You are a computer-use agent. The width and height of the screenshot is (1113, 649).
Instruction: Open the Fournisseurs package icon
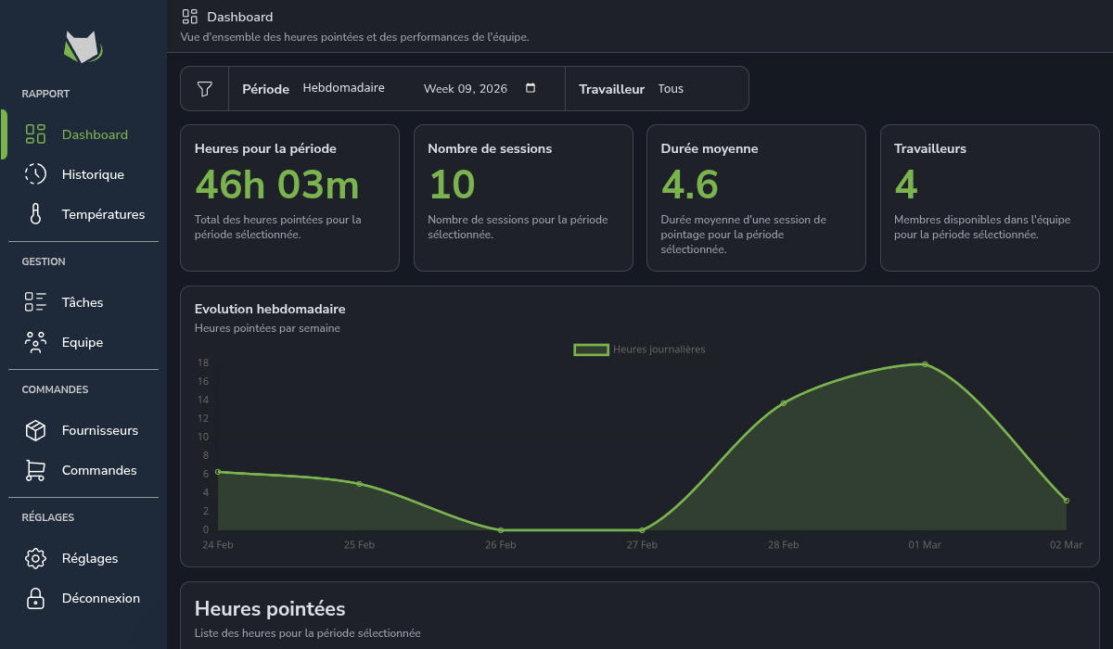click(x=34, y=429)
